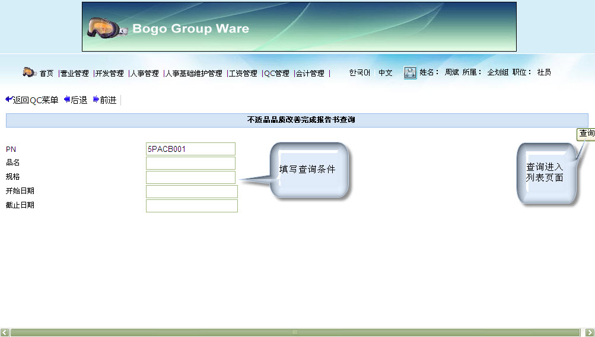This screenshot has height=337, width=595.
Task: Click the 返回QC菜单 back arrow icon
Action: [8, 100]
